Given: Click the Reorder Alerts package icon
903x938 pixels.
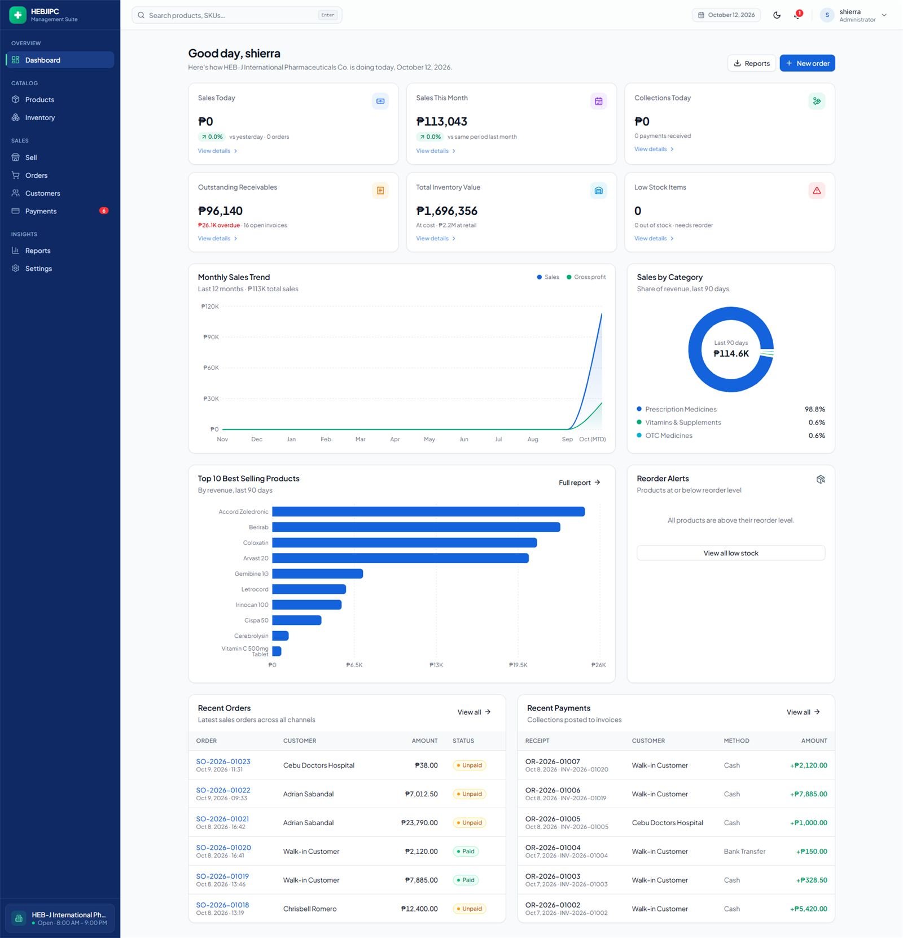Looking at the screenshot, I should point(821,479).
